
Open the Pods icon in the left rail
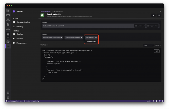coord(8,20)
